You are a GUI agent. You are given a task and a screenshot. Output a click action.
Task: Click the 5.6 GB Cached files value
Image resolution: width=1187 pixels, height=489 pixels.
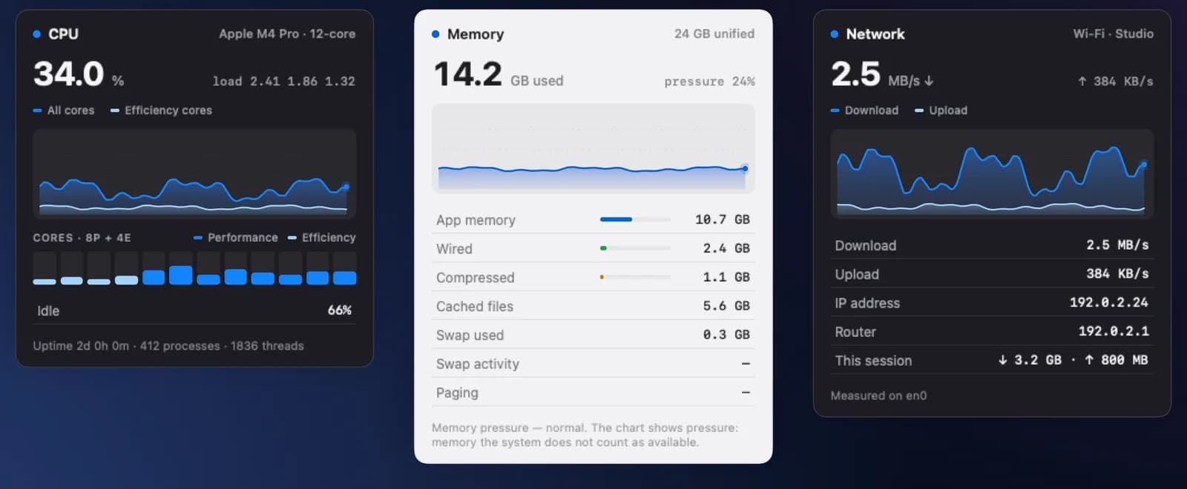tap(726, 306)
